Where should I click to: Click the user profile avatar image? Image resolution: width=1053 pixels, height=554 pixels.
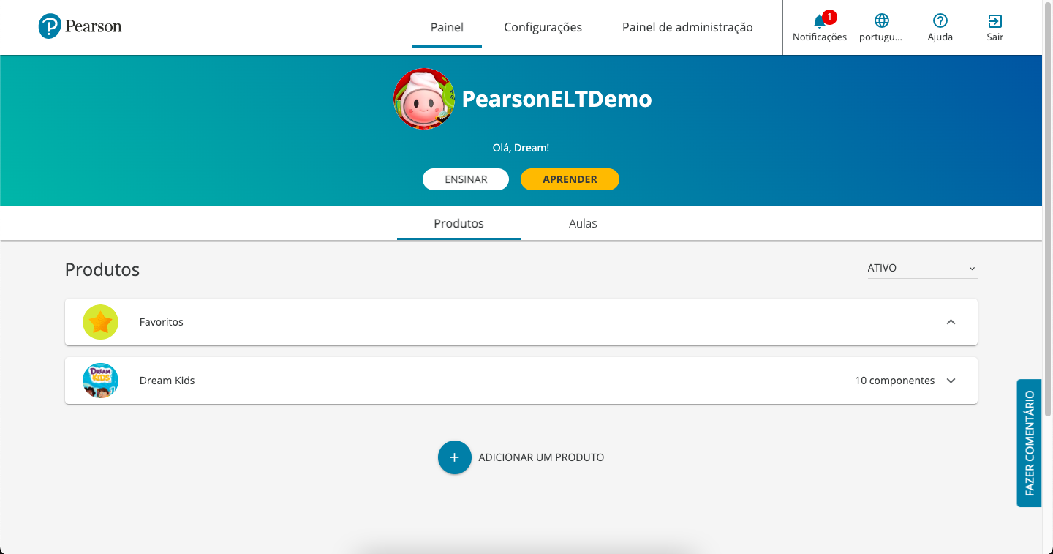(x=424, y=99)
